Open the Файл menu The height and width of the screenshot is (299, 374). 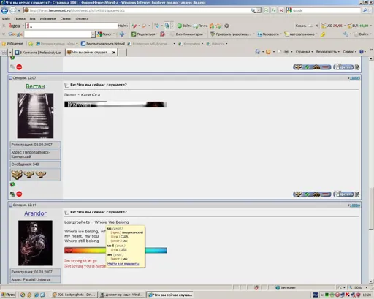pyautogui.click(x=6, y=18)
